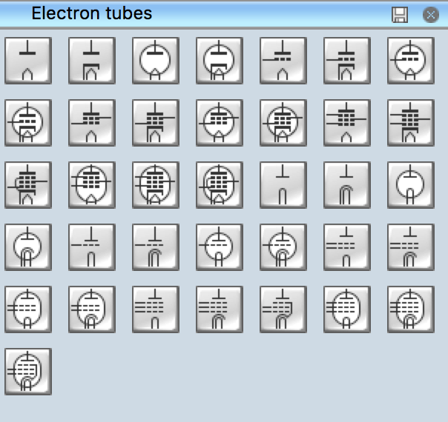Pick bold enveloped diode with directly heated filament
448x422 pixels.
point(156,61)
